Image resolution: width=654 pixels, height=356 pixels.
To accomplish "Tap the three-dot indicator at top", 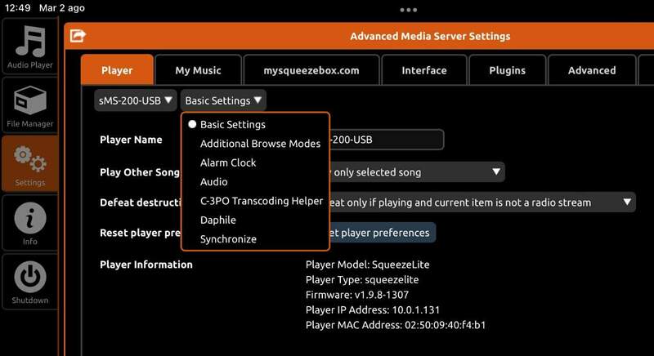I will coord(408,10).
